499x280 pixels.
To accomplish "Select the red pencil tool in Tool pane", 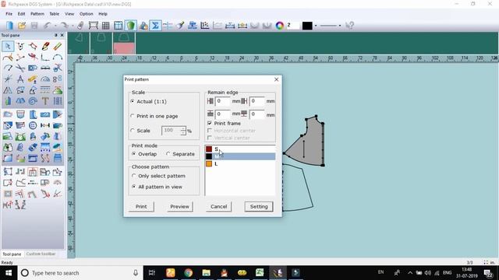I will (45, 47).
